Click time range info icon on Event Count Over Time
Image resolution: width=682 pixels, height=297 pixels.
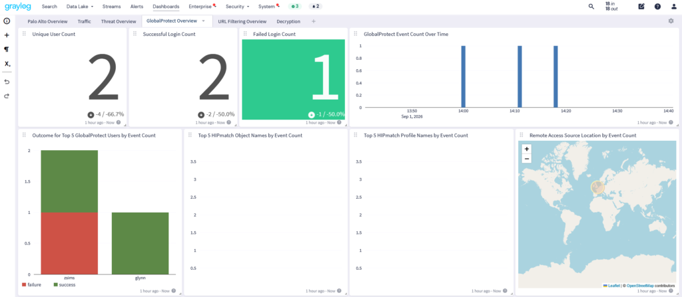click(671, 122)
